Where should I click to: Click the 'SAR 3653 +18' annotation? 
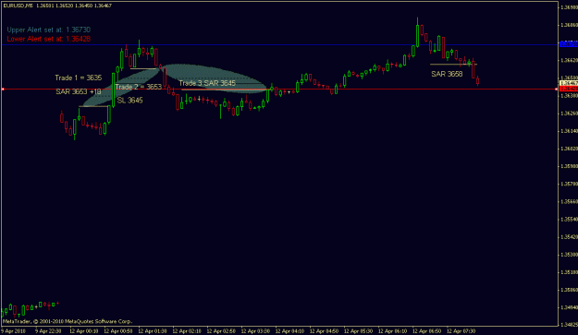[x=79, y=91]
